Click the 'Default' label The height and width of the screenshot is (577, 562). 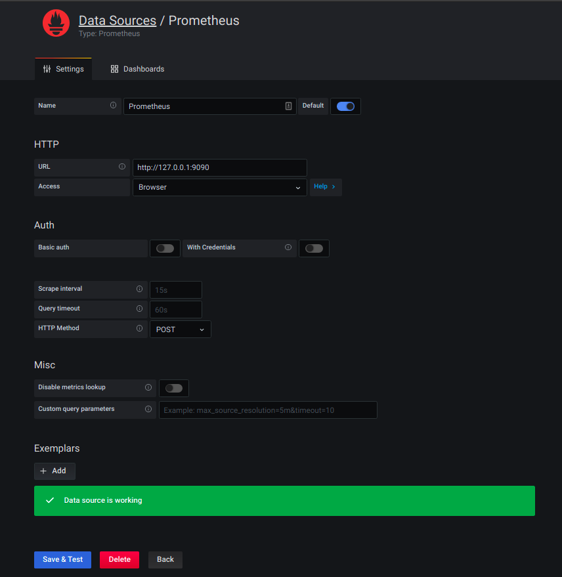[313, 106]
